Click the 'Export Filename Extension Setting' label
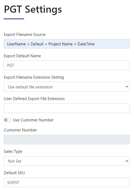This screenshot has width=134, height=190. (34, 77)
